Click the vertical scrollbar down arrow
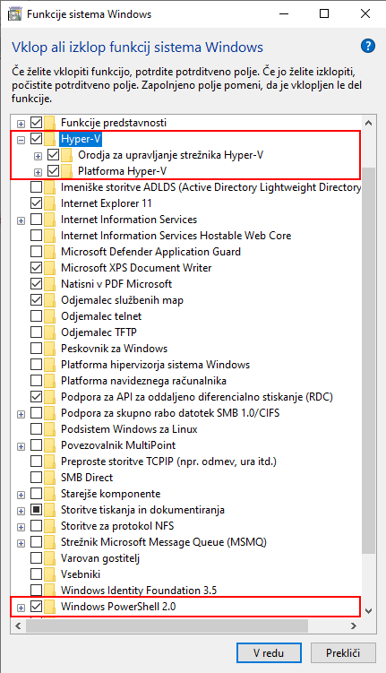This screenshot has width=386, height=673. coord(368,610)
